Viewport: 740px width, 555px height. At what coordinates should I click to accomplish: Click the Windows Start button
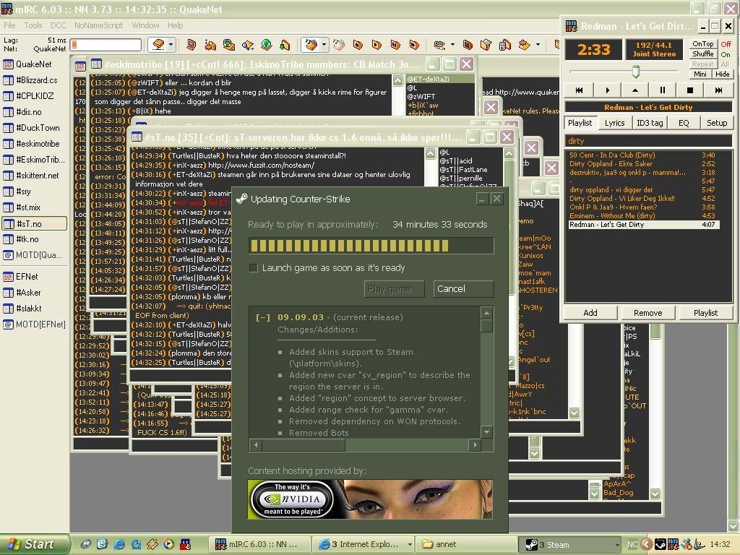pyautogui.click(x=35, y=544)
